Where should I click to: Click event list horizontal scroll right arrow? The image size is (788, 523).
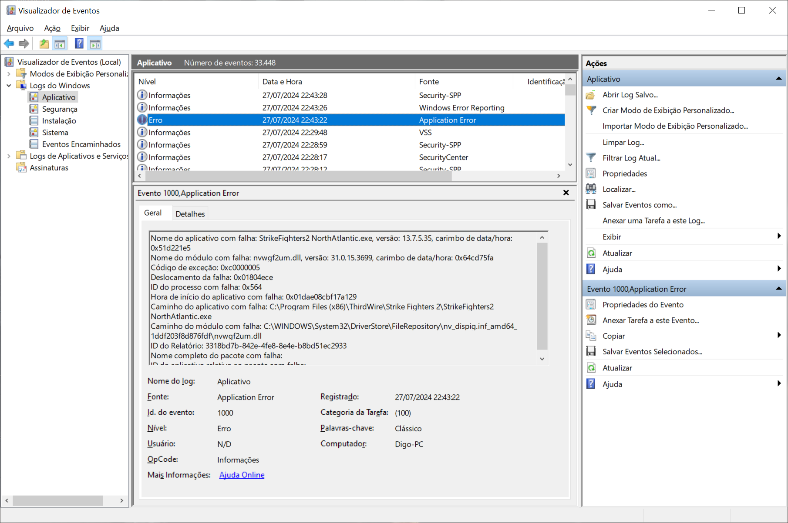pyautogui.click(x=559, y=176)
